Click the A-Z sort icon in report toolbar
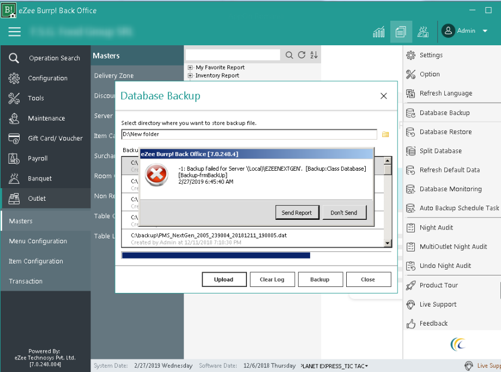Image resolution: width=501 pixels, height=372 pixels. point(314,55)
